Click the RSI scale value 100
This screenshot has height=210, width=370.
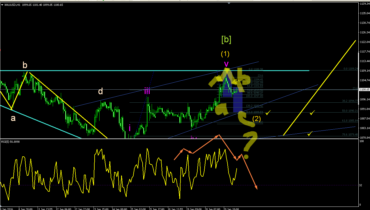click(361, 141)
